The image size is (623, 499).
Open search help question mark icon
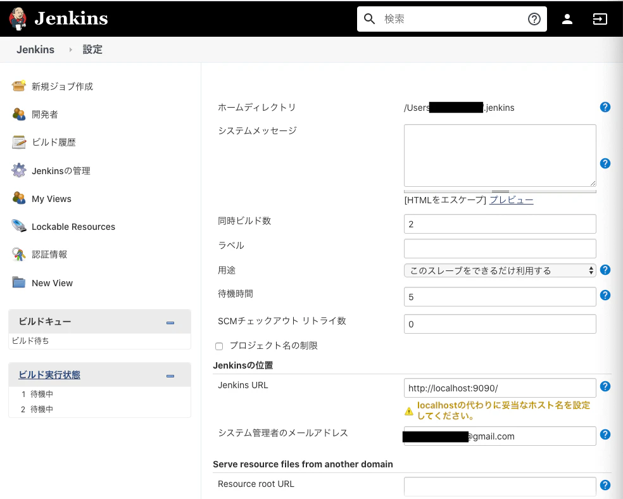click(x=534, y=18)
